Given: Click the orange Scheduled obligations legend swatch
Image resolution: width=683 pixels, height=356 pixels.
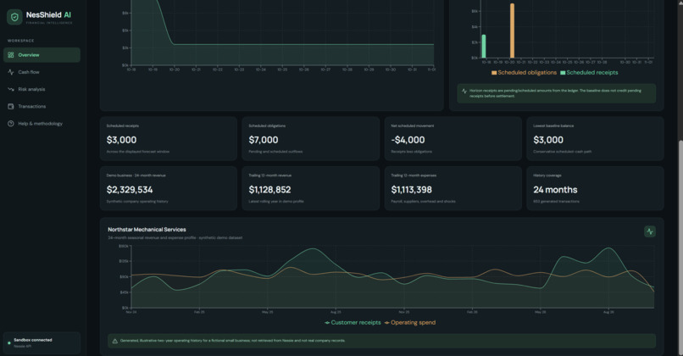Looking at the screenshot, I should point(494,73).
